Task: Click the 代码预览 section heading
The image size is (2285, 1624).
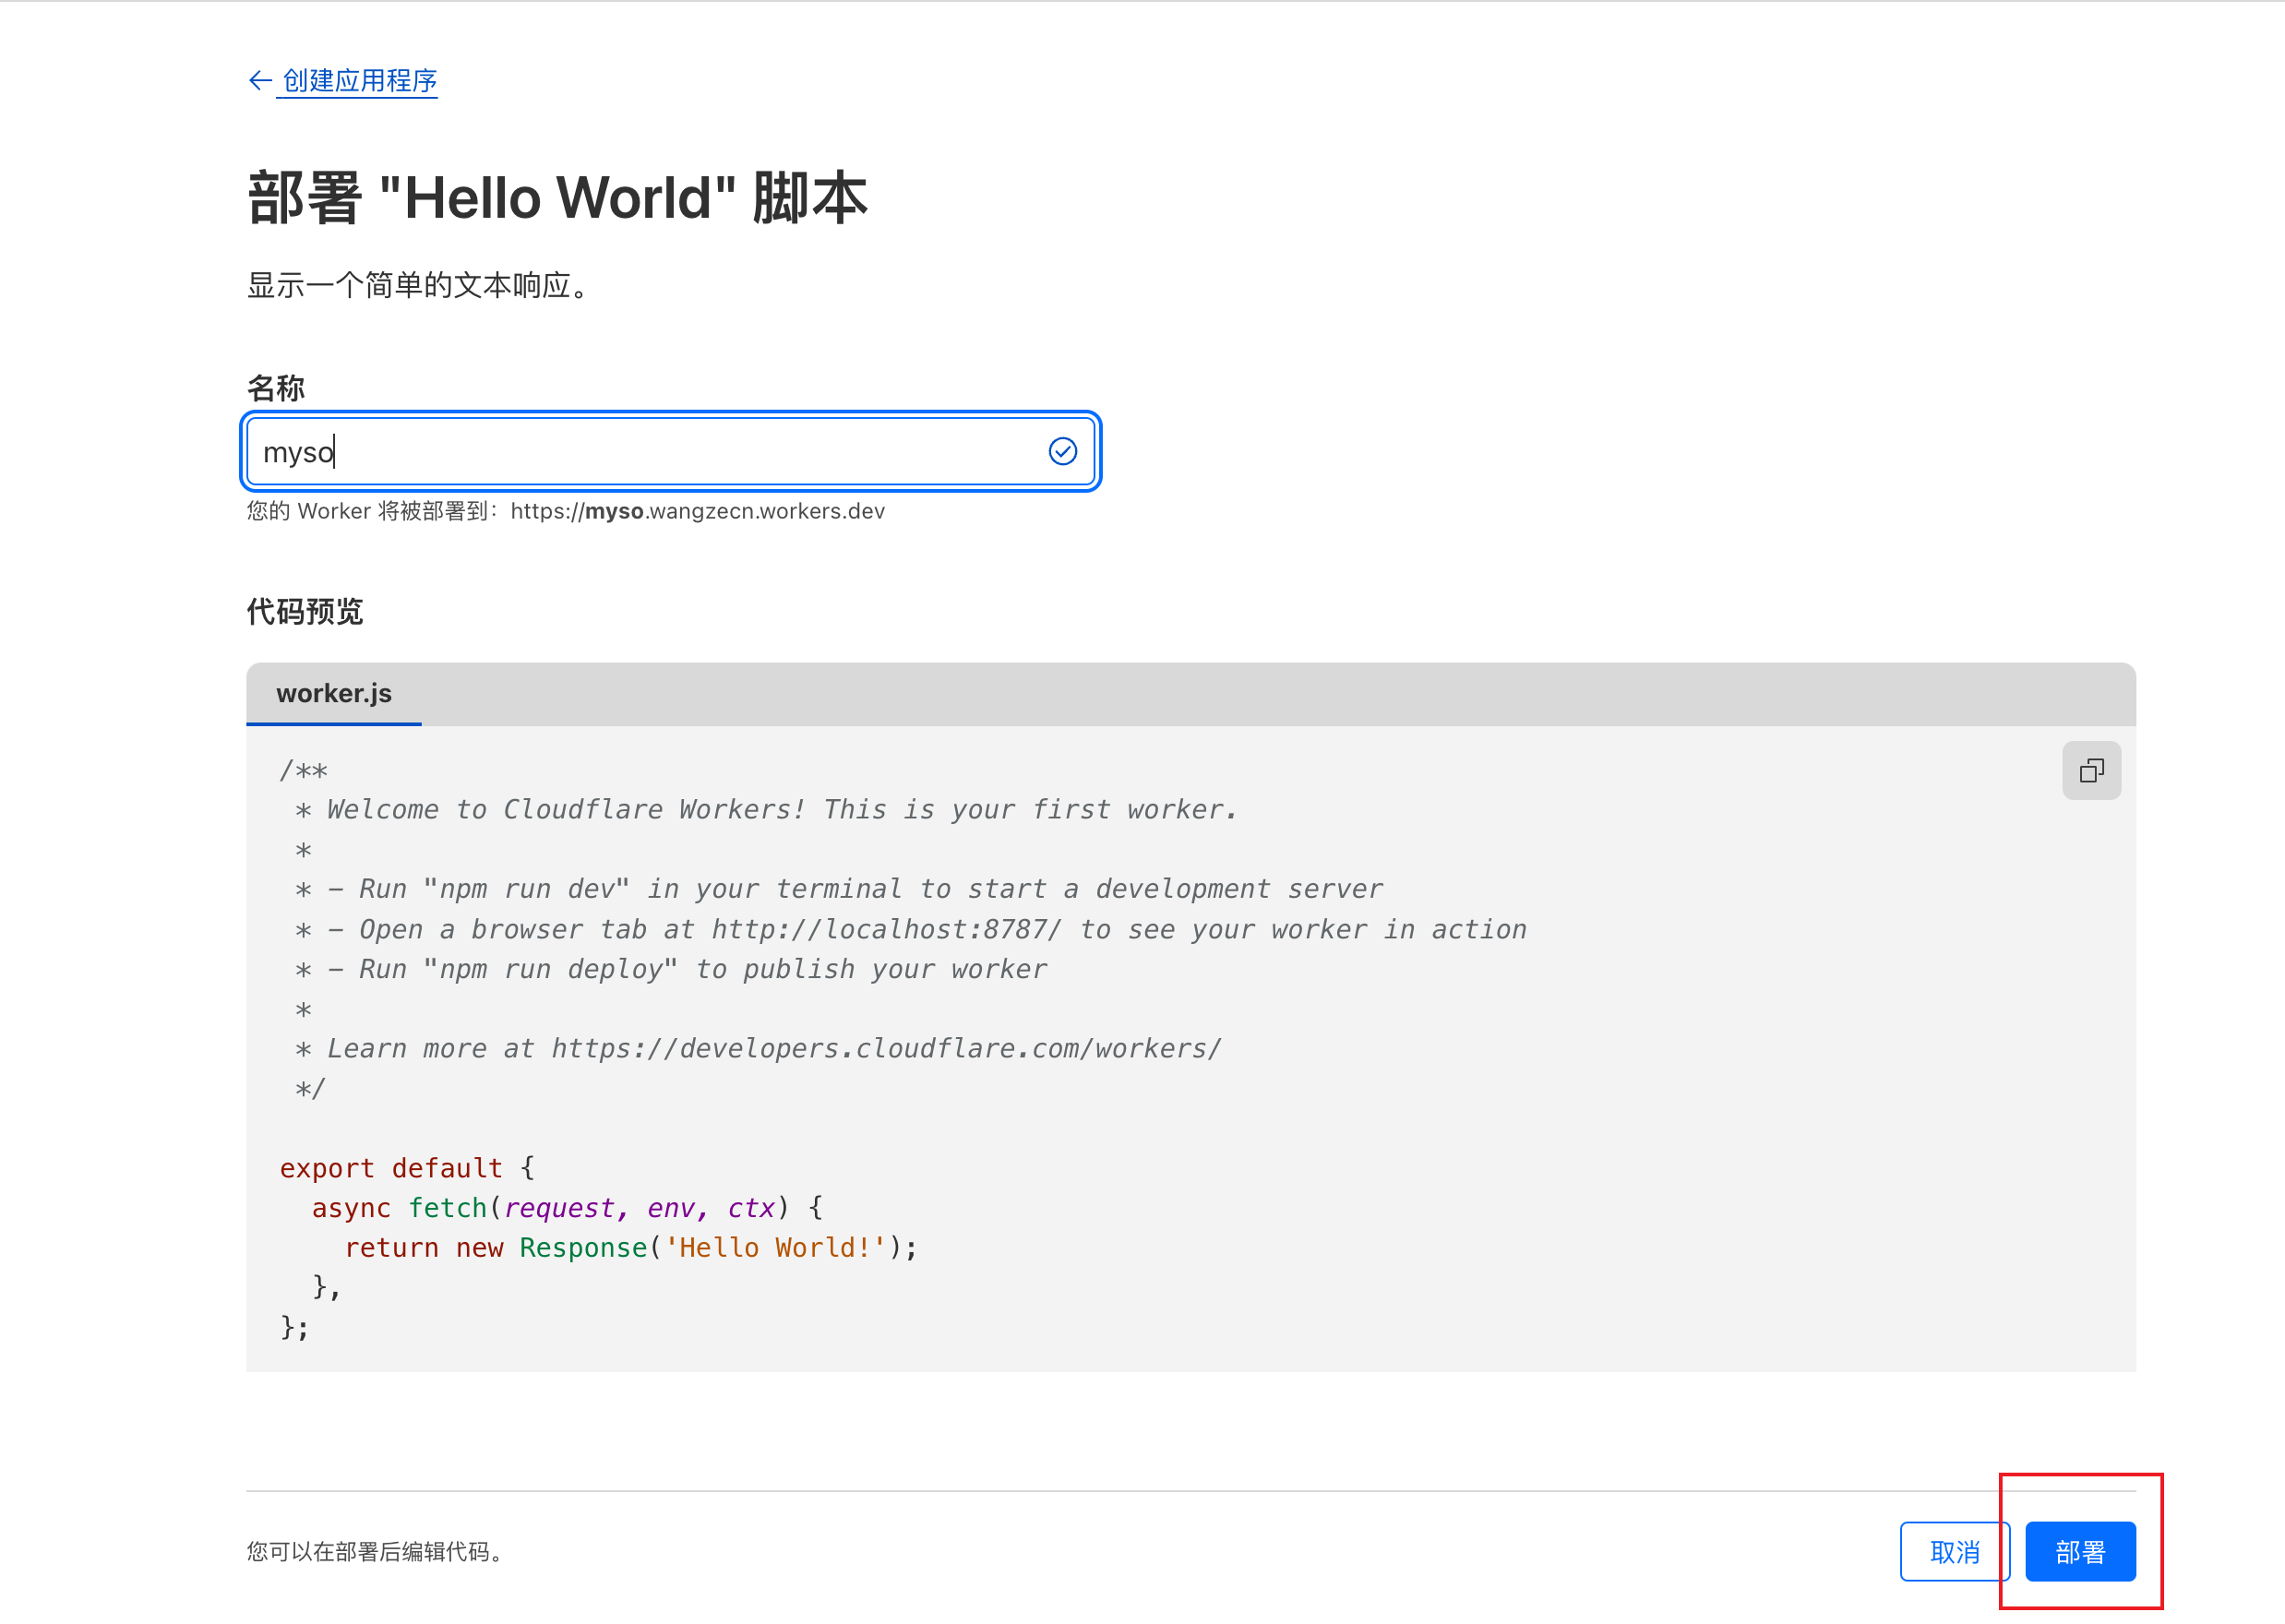Action: (x=305, y=611)
